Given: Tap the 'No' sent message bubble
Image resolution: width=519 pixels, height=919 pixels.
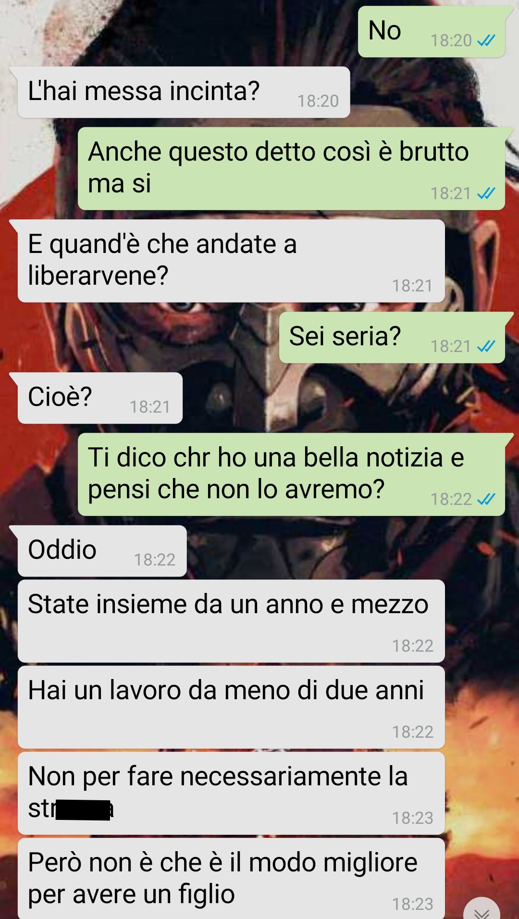Looking at the screenshot, I should [431, 32].
